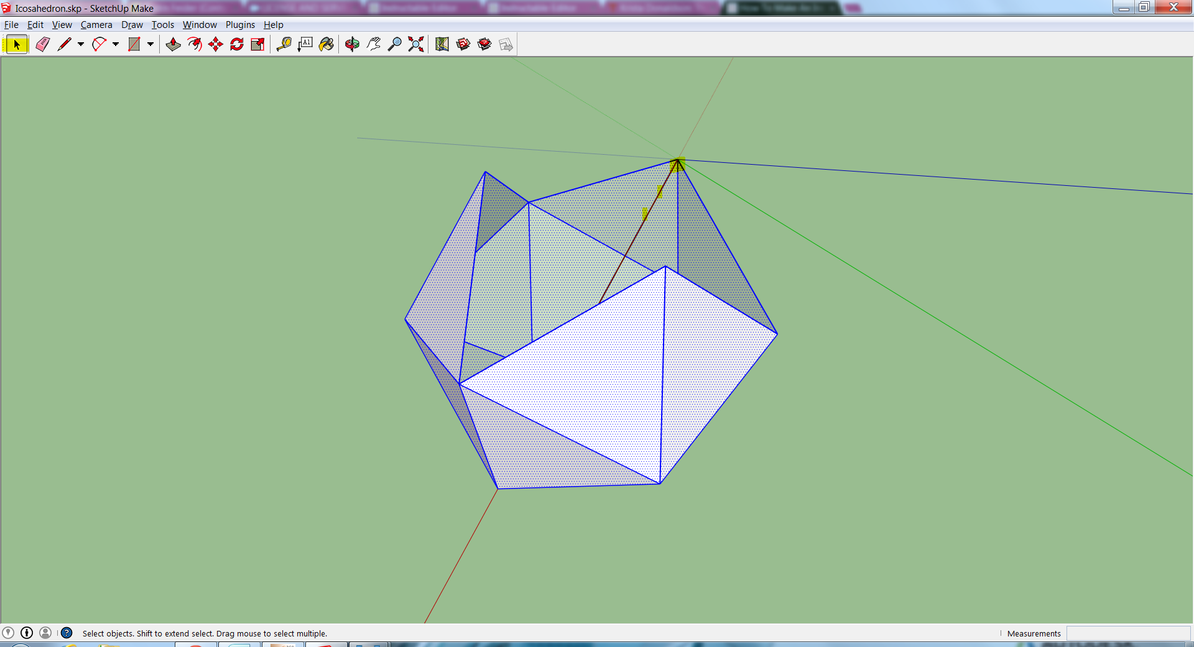Pick the Line pencil tool
The width and height of the screenshot is (1194, 647).
[64, 45]
